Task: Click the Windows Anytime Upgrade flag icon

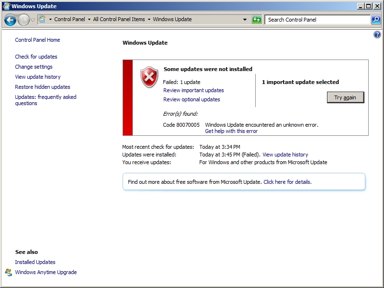Action: point(9,272)
